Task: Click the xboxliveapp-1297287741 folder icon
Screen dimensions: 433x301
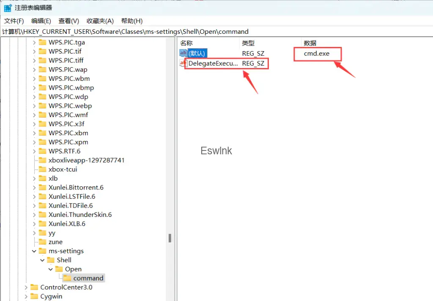Action: coord(42,160)
